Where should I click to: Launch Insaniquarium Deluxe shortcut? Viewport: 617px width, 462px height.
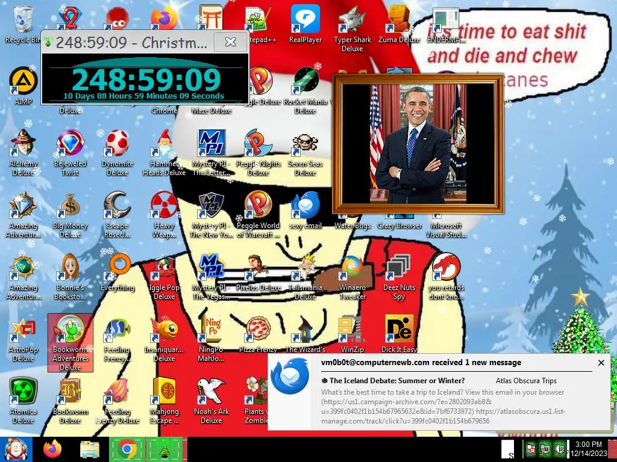point(164,339)
